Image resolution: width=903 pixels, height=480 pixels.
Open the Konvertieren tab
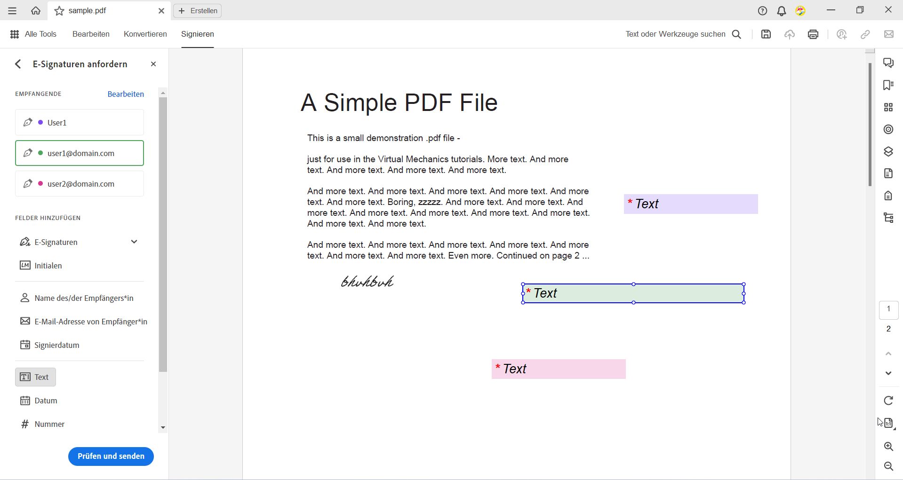tap(145, 34)
